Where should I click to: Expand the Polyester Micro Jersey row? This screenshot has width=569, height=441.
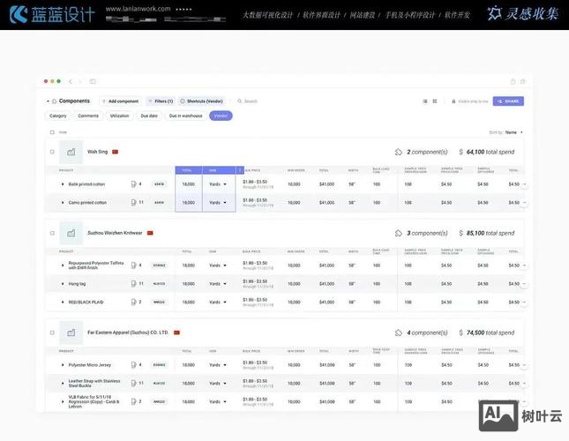(x=63, y=364)
